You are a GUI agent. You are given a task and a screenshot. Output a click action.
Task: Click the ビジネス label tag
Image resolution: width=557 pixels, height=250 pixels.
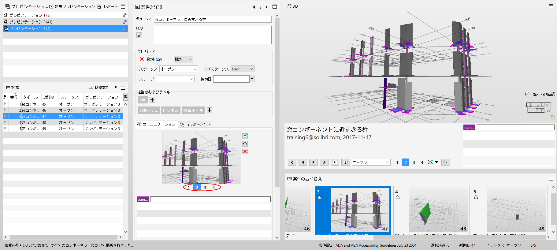coord(170,110)
